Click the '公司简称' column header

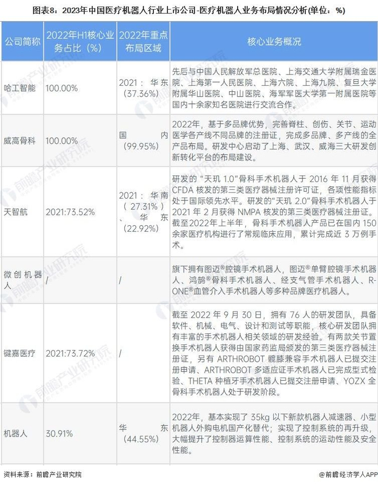point(22,42)
